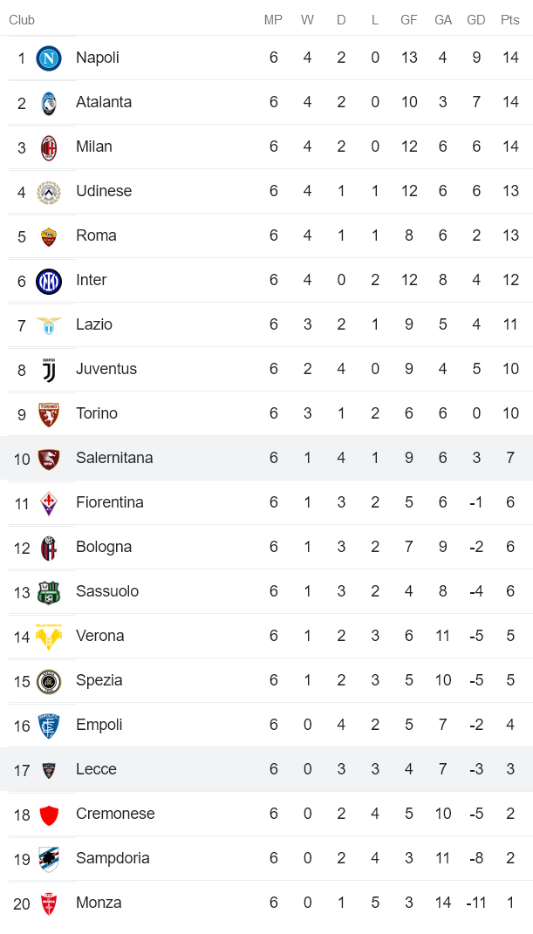Click the Roma crest icon
533x934 pixels.
pyautogui.click(x=49, y=236)
